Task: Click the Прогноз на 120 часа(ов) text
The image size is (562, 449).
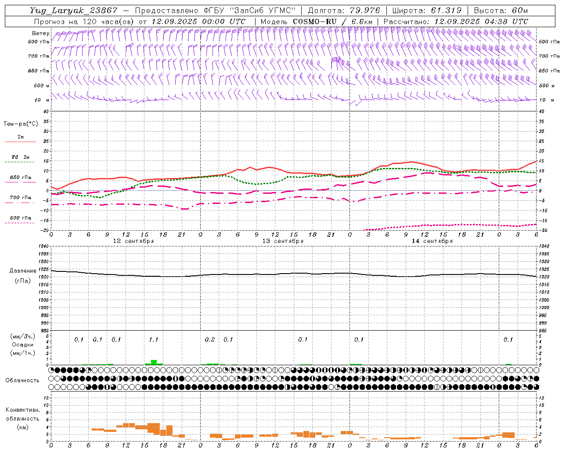Action: point(84,21)
